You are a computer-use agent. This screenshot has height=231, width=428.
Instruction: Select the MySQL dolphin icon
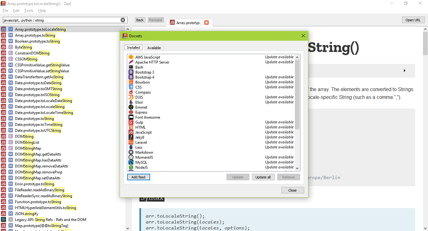(x=131, y=162)
